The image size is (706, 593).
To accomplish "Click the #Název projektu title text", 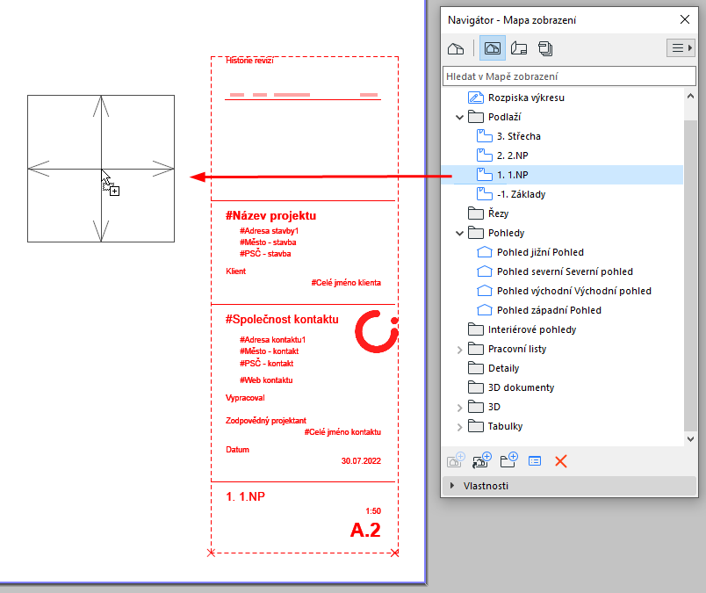I will (270, 216).
